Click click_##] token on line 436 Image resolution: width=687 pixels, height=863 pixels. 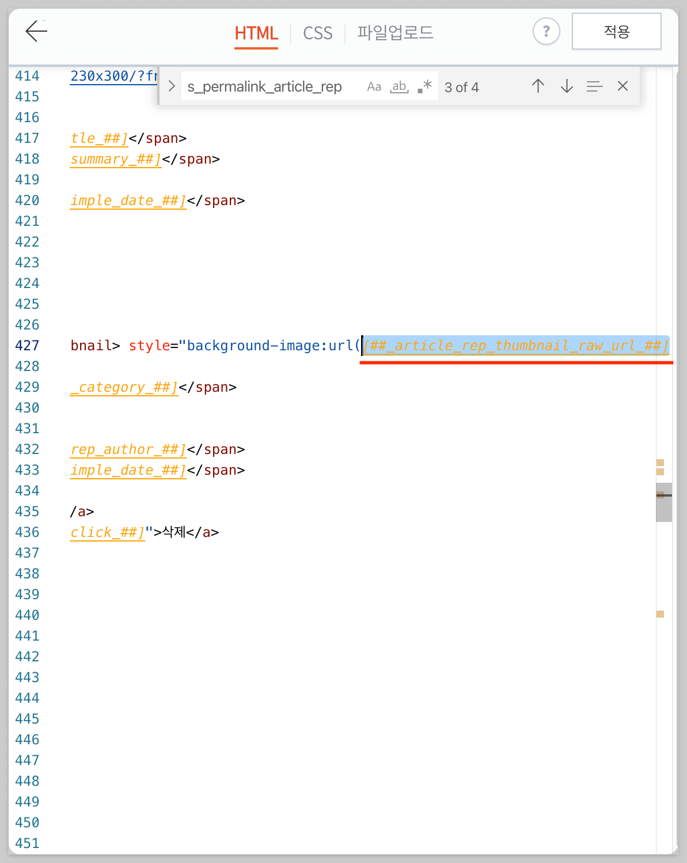107,532
